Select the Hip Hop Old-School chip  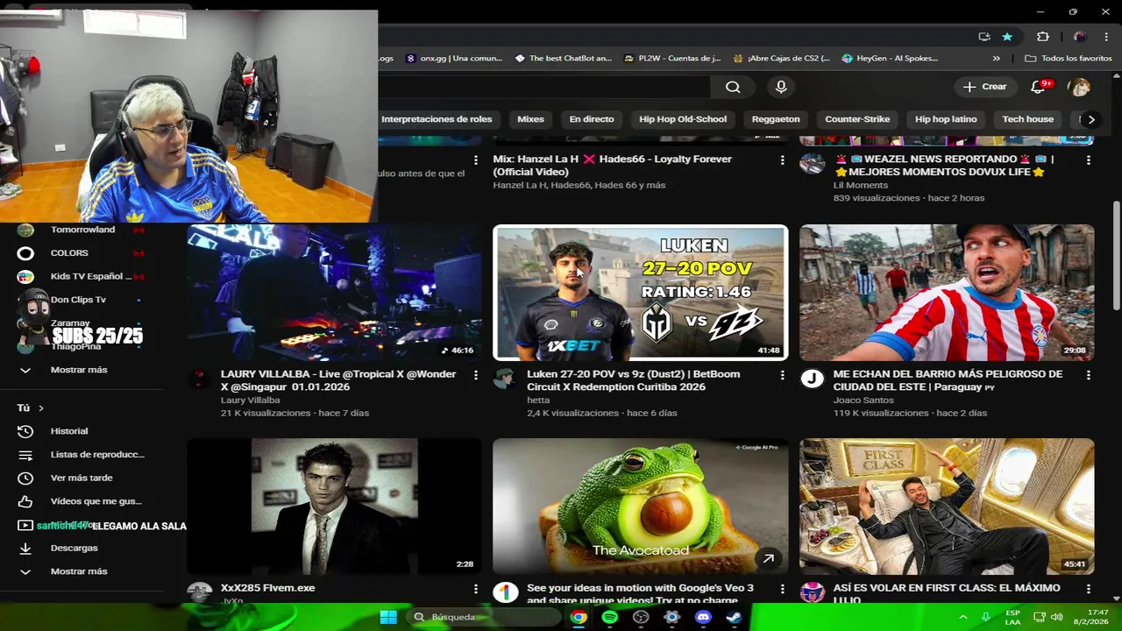pyautogui.click(x=683, y=119)
